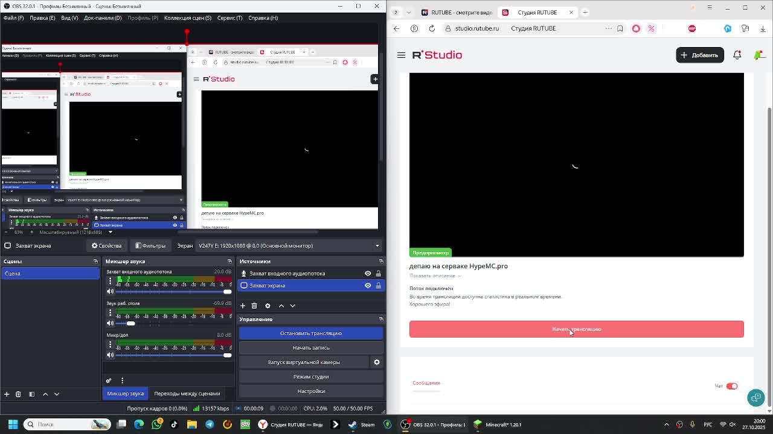Switch to RUTUBE - смотрите видео browser tab
Image resolution: width=773 pixels, height=434 pixels.
(x=457, y=12)
